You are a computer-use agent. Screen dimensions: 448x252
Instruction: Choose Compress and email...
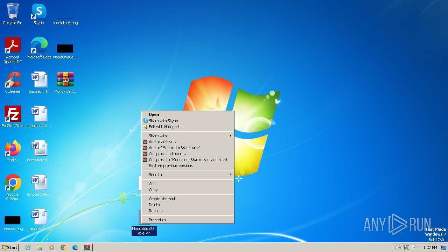(188, 154)
